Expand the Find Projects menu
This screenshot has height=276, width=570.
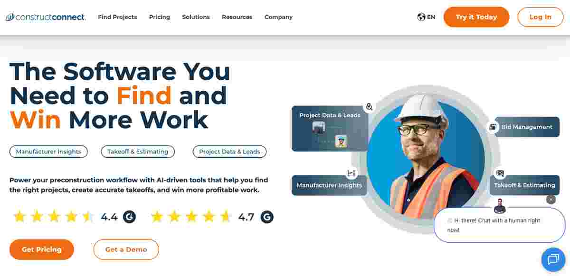(x=117, y=17)
